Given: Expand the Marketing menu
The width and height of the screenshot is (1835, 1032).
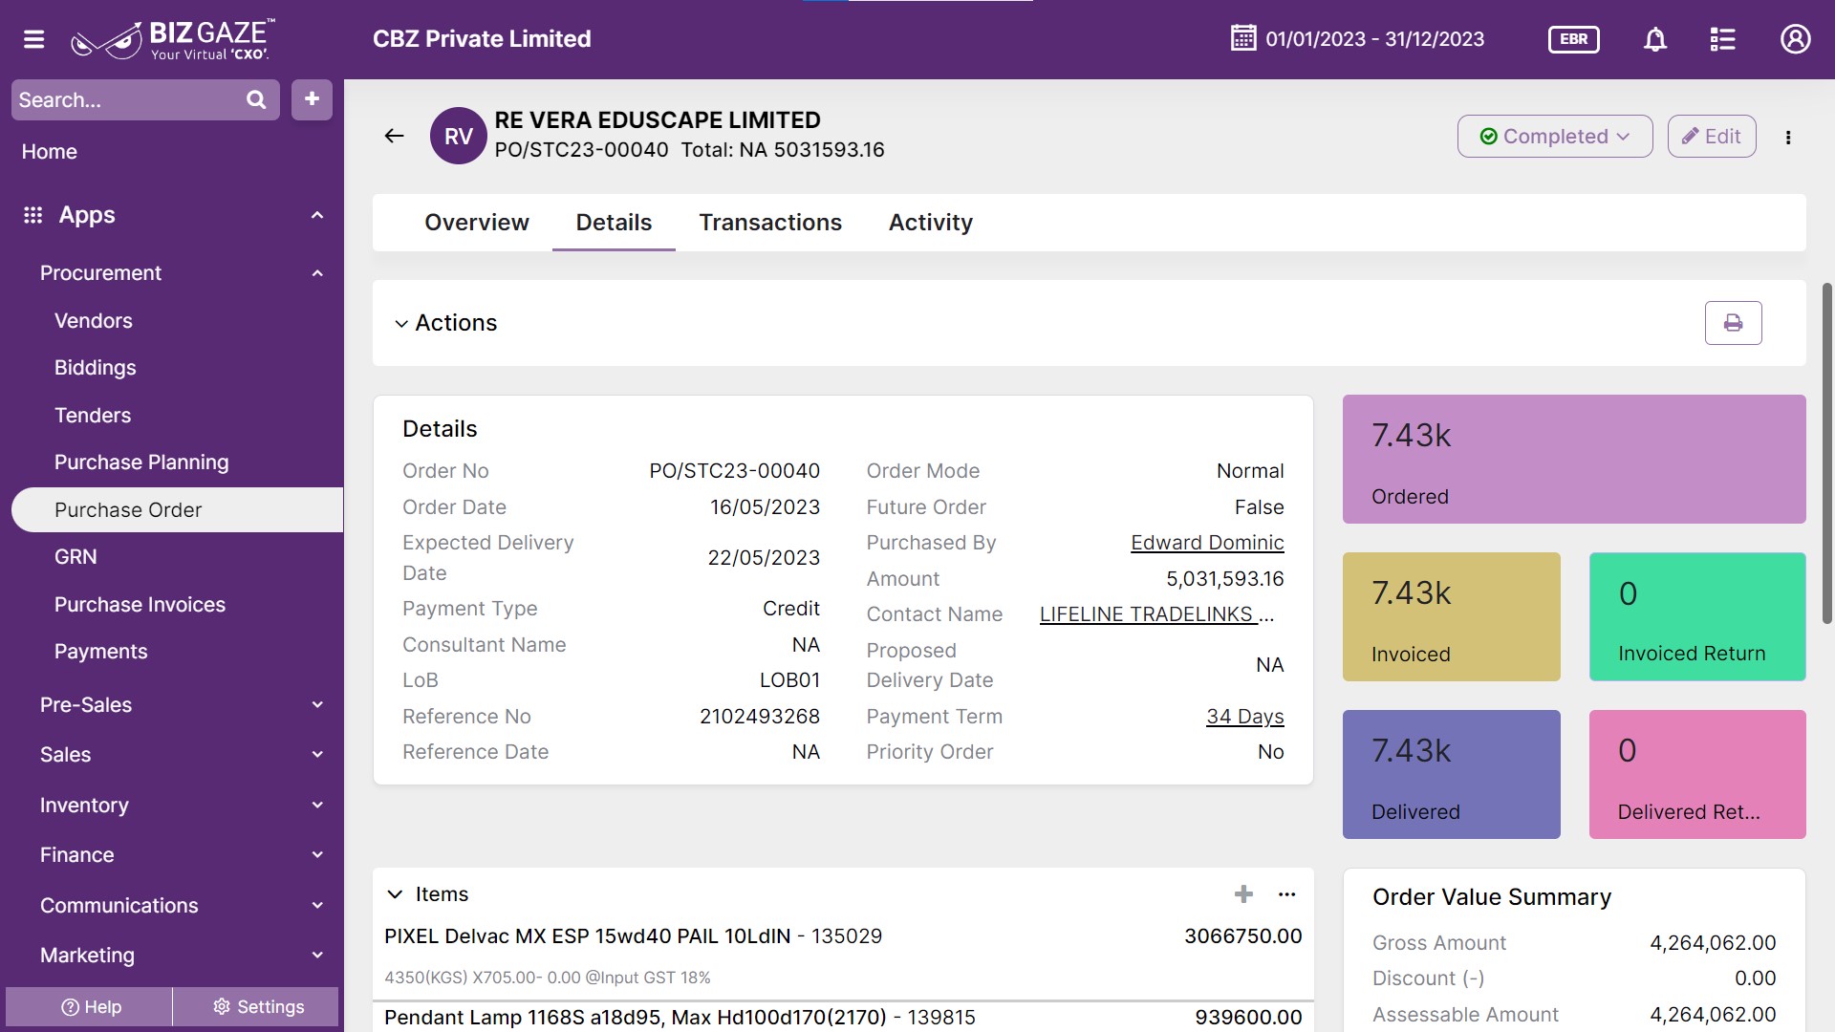Looking at the screenshot, I should click(317, 956).
